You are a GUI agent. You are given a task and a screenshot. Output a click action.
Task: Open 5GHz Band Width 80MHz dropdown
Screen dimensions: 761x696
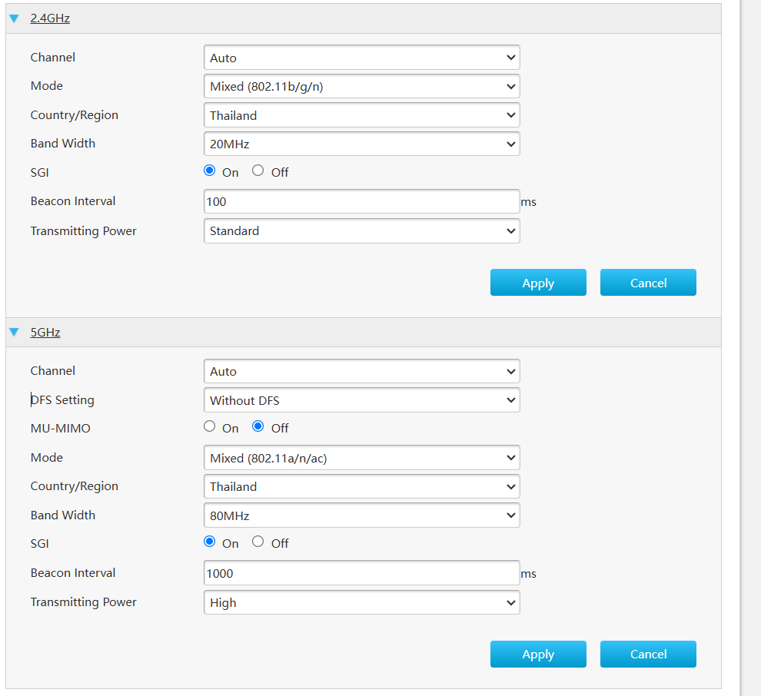361,515
